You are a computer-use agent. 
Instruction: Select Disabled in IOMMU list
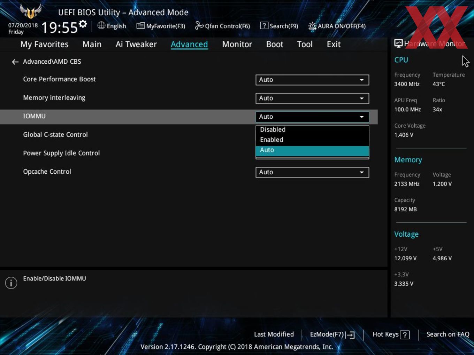pos(312,129)
